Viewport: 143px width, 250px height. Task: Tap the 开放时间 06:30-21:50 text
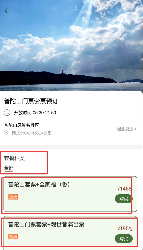pos(35,113)
